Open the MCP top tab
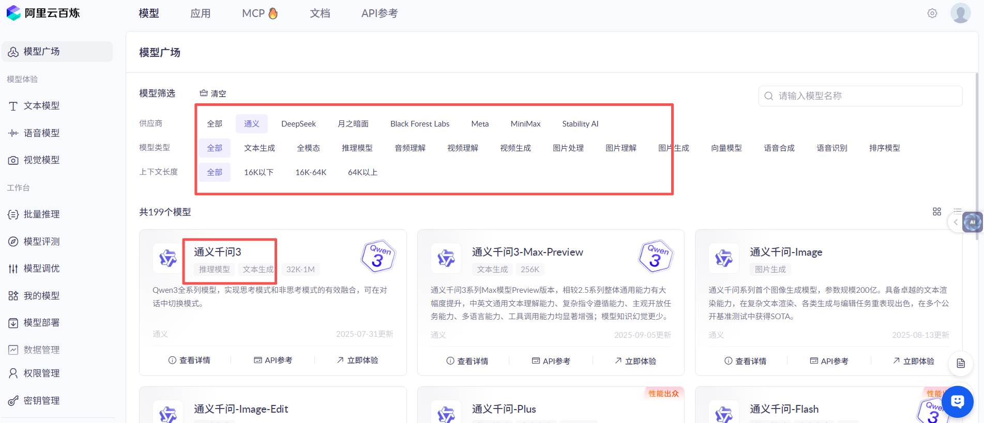Image resolution: width=984 pixels, height=423 pixels. (260, 13)
